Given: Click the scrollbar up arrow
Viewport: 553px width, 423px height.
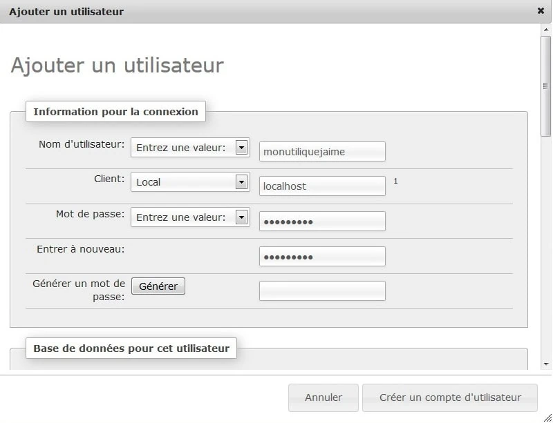Looking at the screenshot, I should click(x=546, y=30).
